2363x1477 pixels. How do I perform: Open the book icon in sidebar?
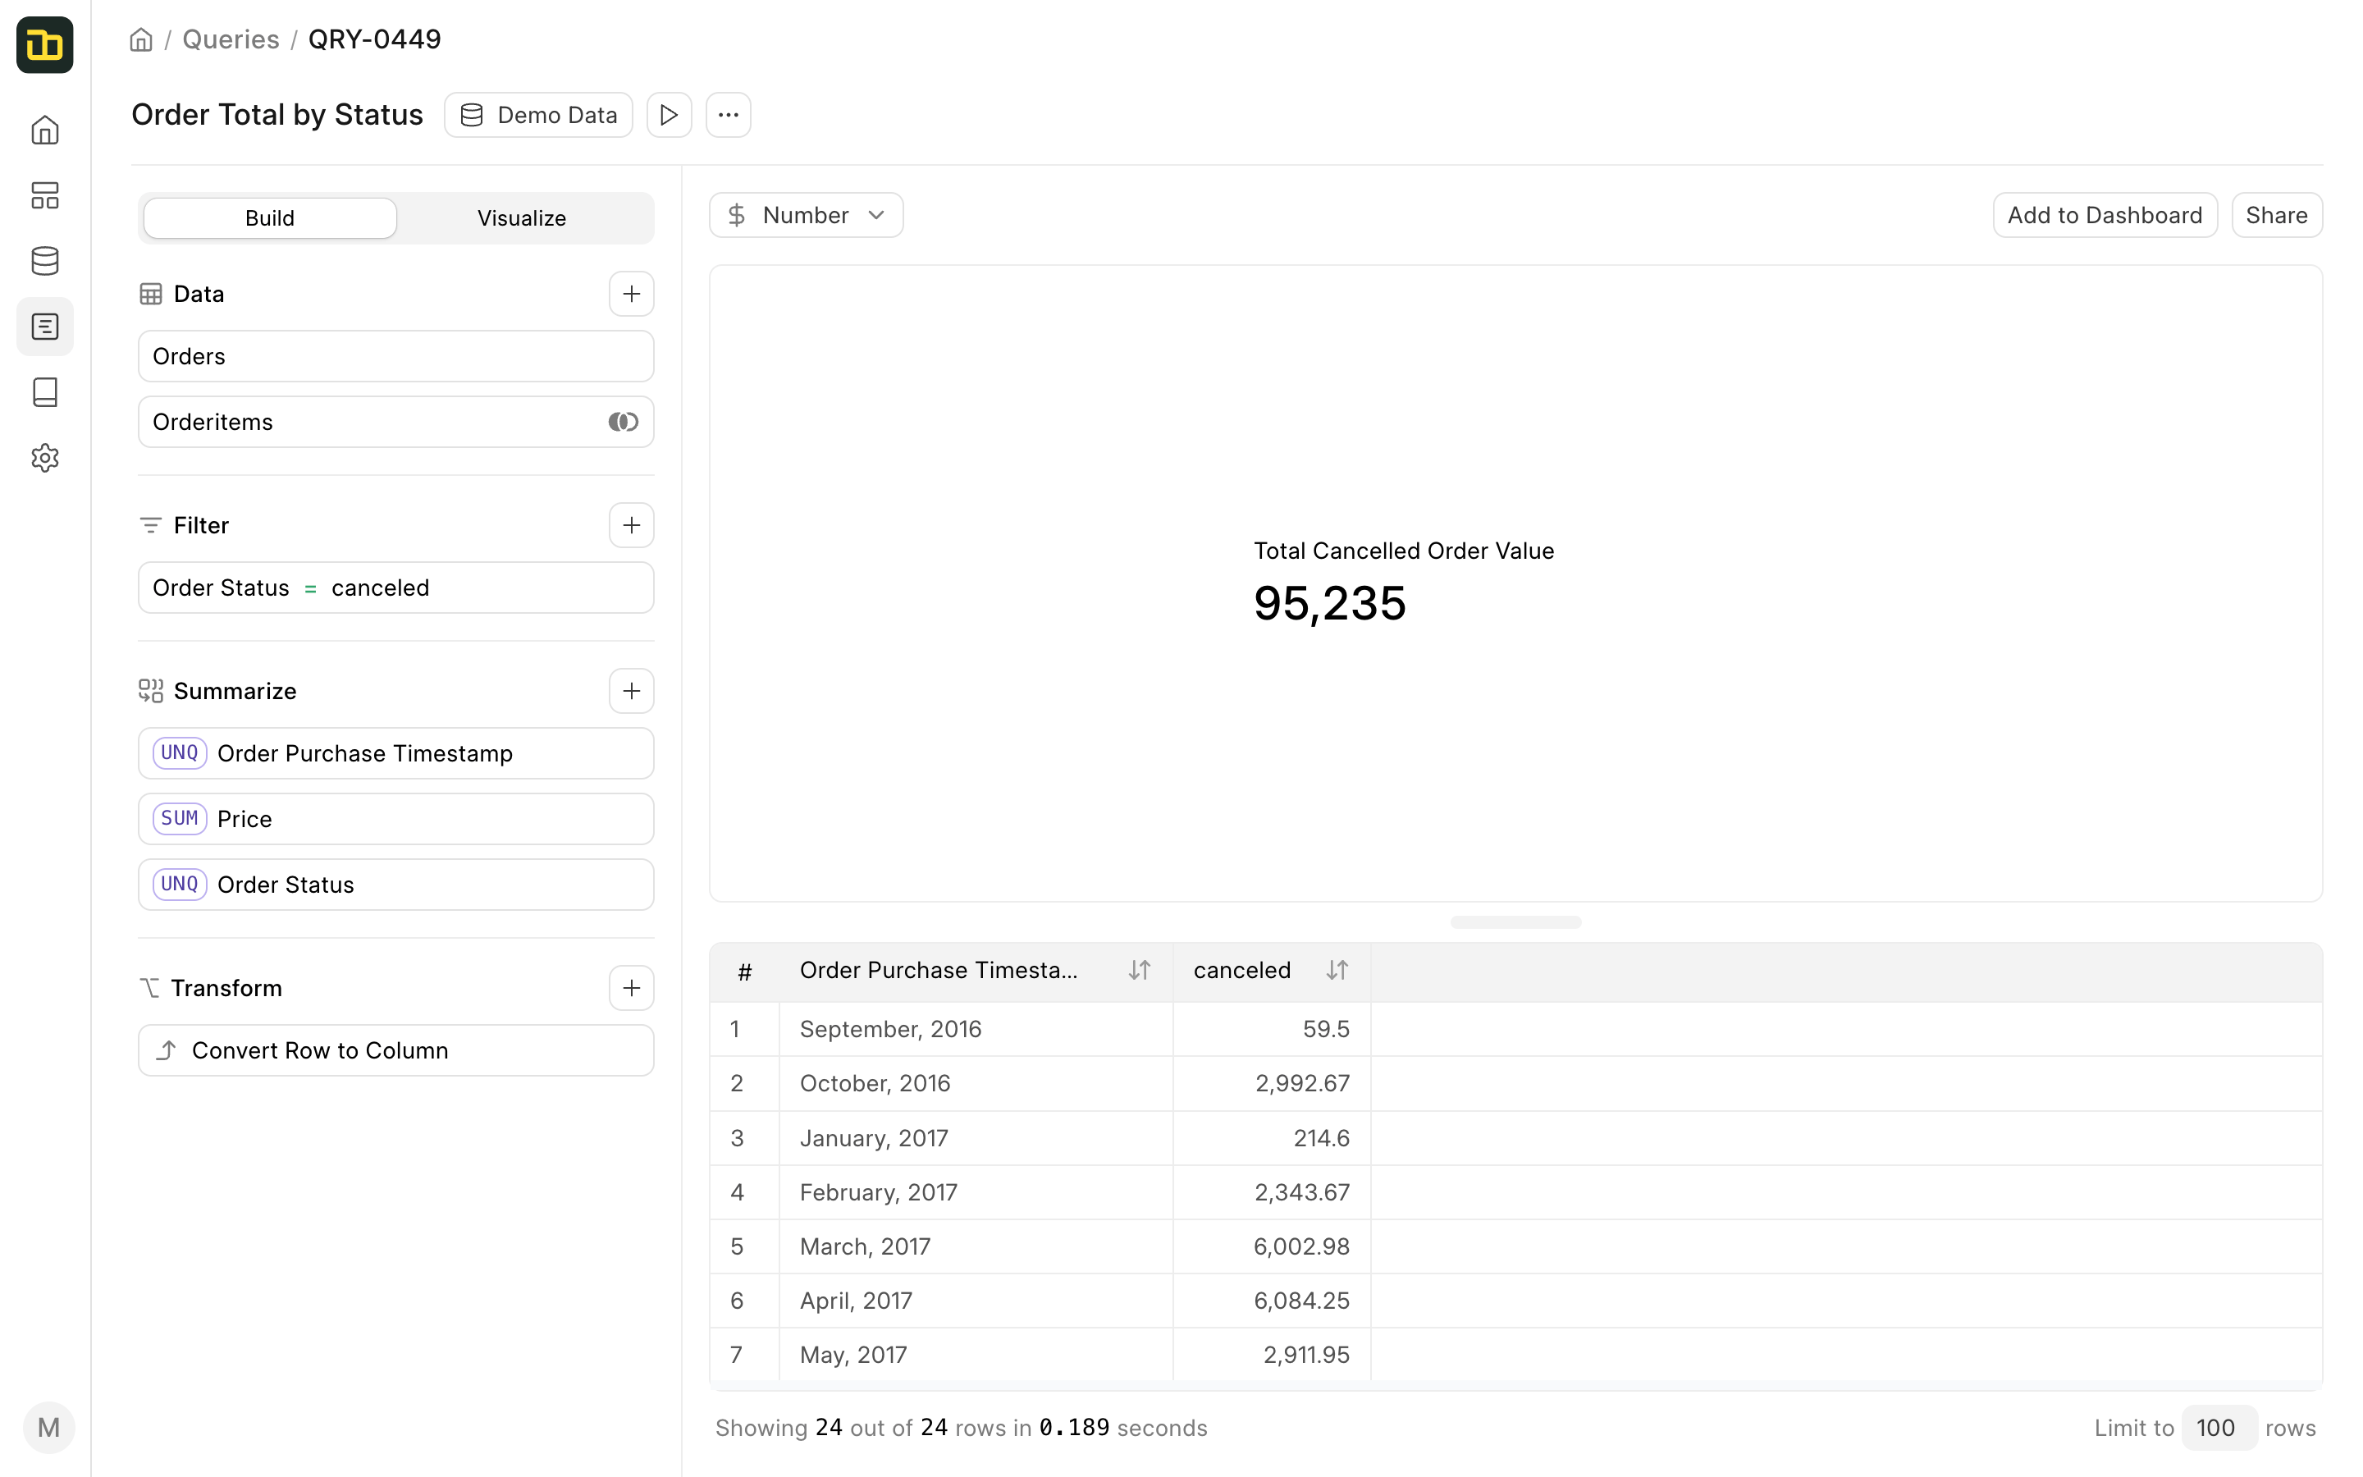[45, 391]
